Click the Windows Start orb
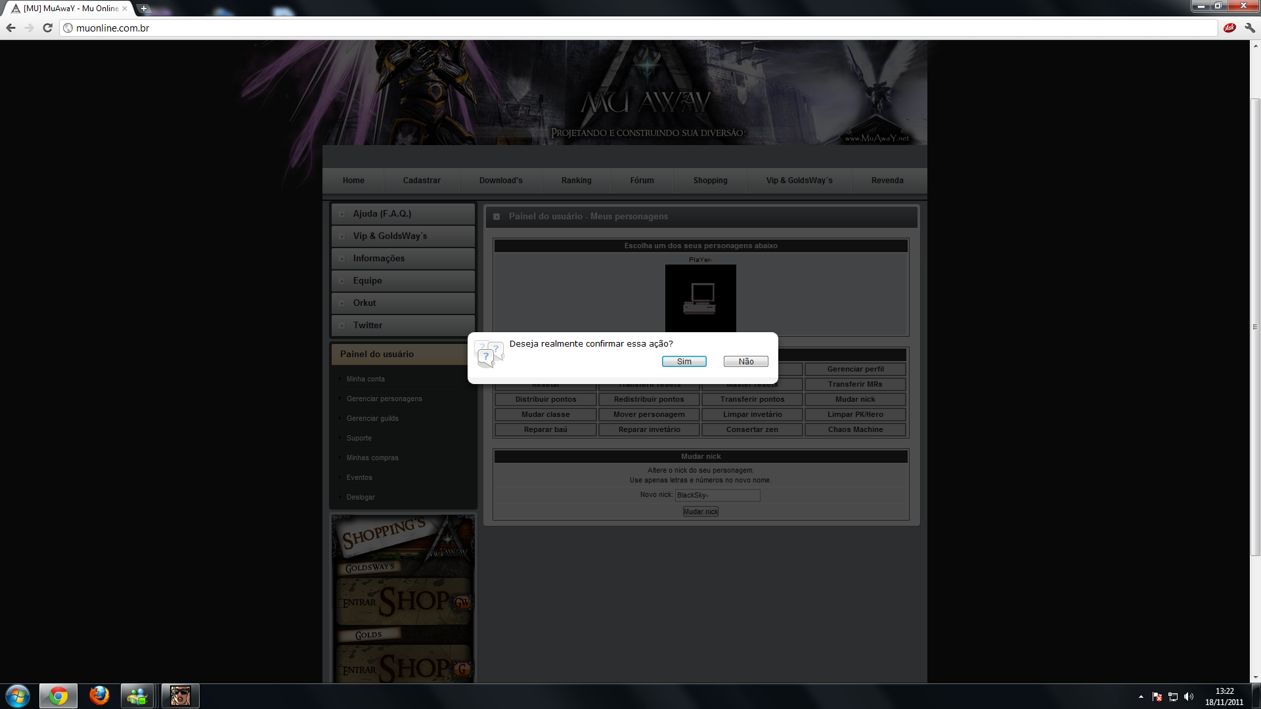This screenshot has height=709, width=1261. (18, 695)
